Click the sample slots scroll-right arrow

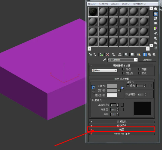[x=148, y=49]
